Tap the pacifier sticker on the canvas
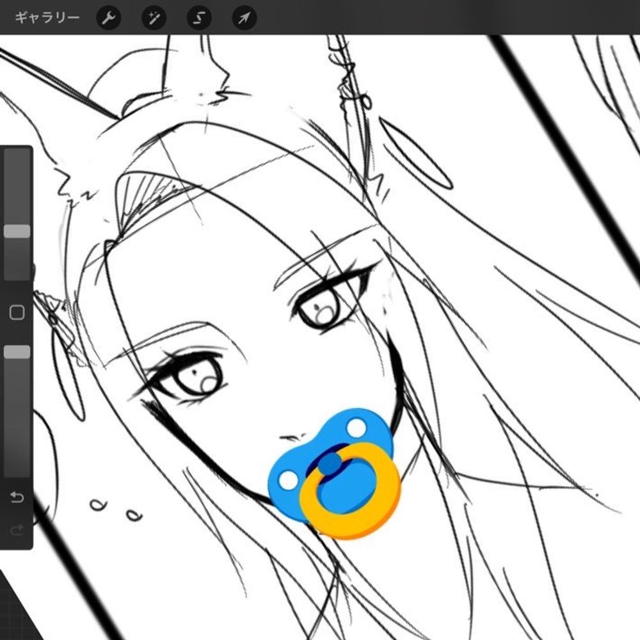 pyautogui.click(x=334, y=474)
